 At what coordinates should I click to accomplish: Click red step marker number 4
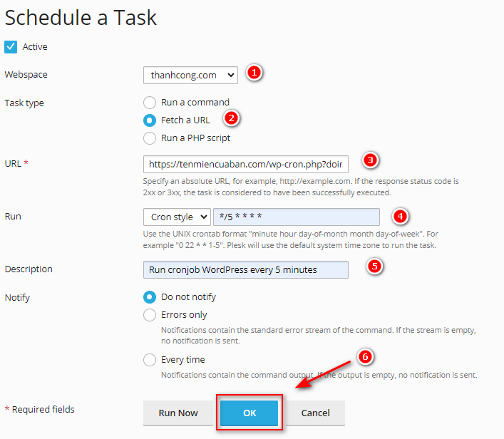tap(400, 216)
